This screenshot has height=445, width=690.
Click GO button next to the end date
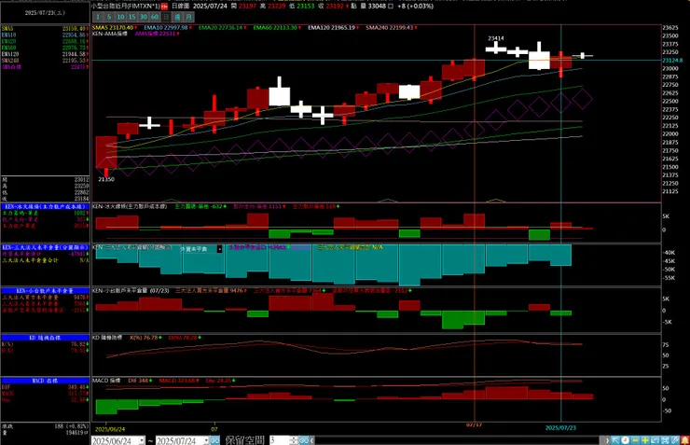point(214,440)
